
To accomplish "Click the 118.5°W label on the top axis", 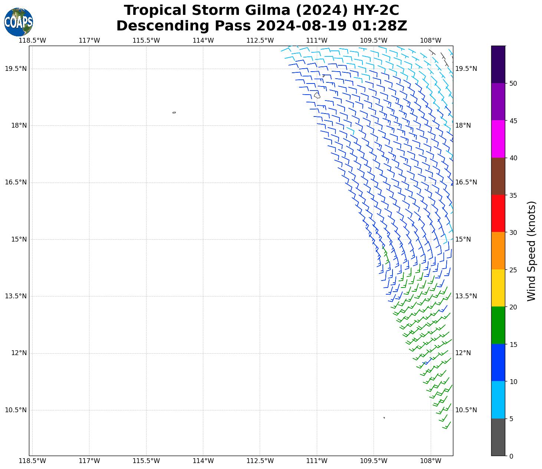I will [x=32, y=40].
